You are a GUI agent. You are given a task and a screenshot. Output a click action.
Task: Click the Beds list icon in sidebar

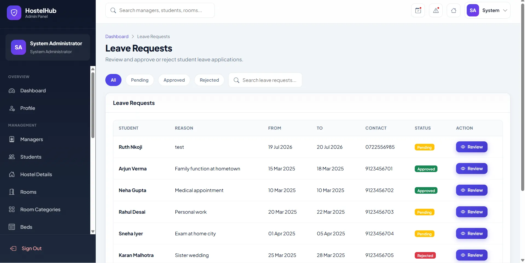(x=12, y=227)
